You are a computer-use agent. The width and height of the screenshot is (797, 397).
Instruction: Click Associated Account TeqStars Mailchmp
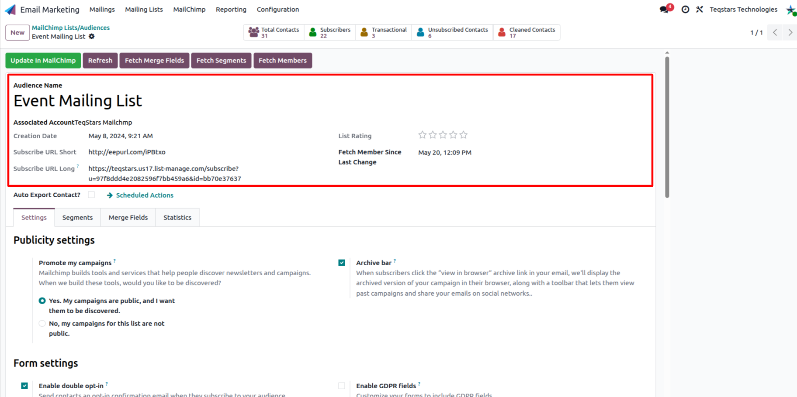103,123
